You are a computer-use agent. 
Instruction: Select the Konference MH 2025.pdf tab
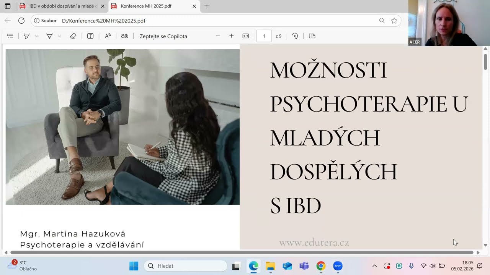[154, 6]
